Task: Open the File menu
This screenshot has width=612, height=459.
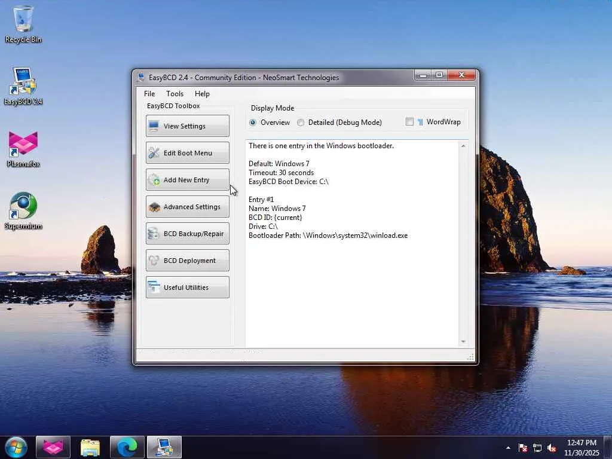Action: pyautogui.click(x=149, y=94)
